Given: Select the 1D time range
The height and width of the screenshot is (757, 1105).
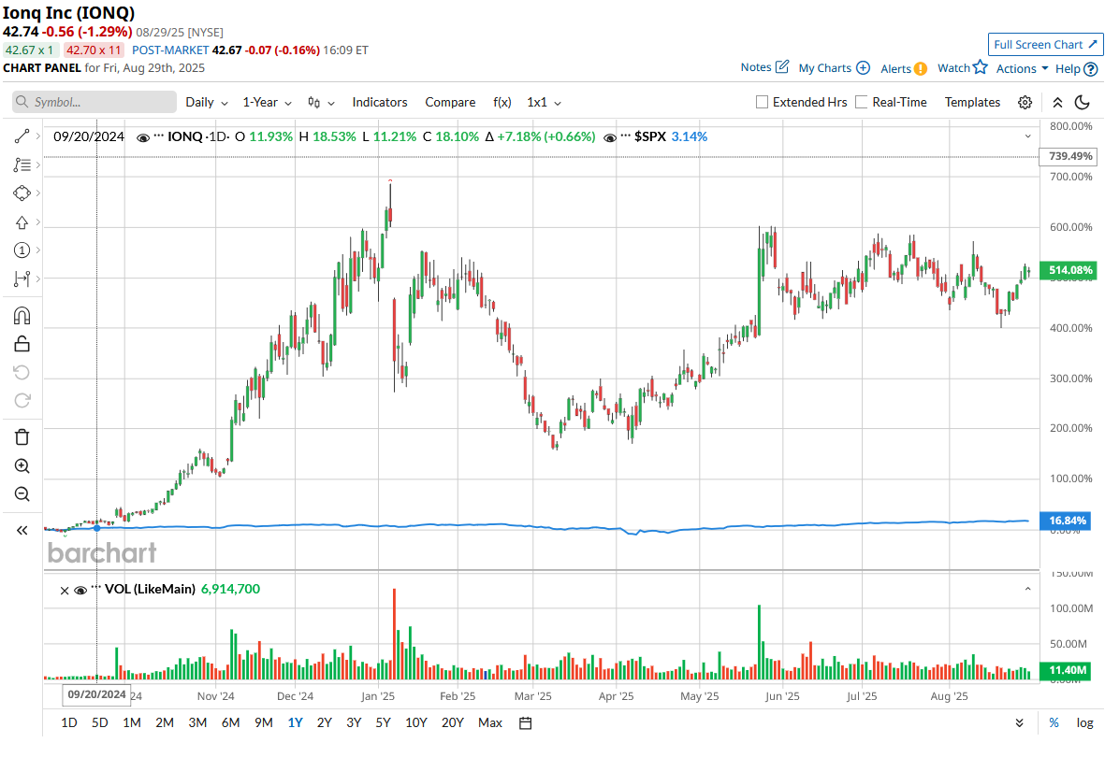Looking at the screenshot, I should pos(69,722).
